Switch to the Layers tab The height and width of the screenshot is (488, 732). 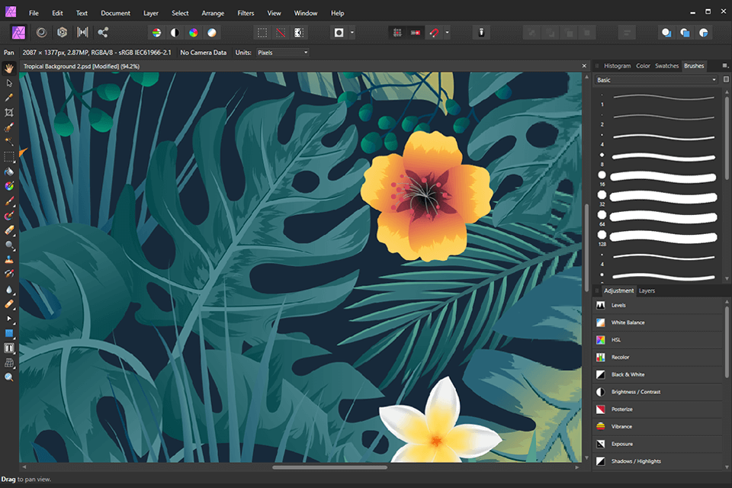click(x=647, y=291)
